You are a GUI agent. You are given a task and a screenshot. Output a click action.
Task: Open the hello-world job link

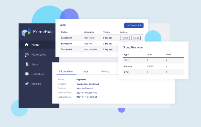(x=89, y=38)
